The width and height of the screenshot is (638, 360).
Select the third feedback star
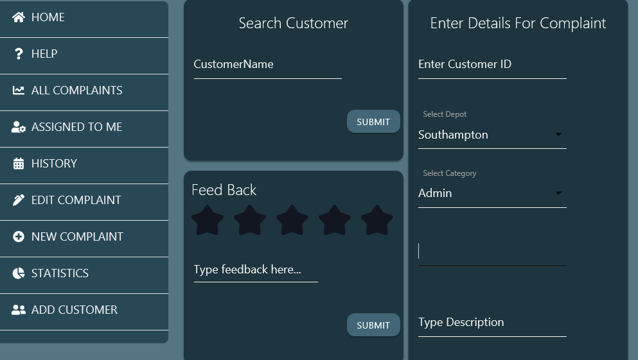[292, 220]
